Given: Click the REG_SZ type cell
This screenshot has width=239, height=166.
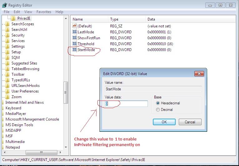Looking at the screenshot, I should click(x=116, y=26).
